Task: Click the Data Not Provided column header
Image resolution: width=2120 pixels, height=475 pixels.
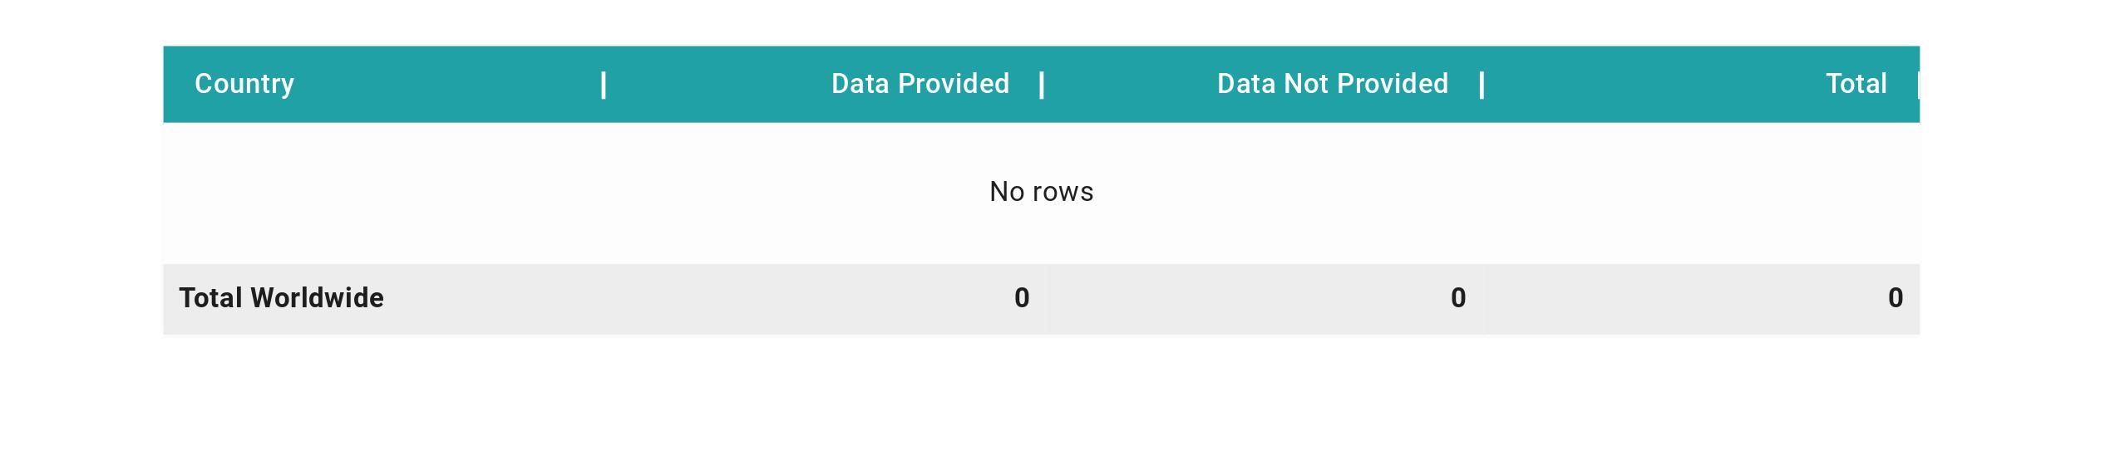Action: 1332,84
